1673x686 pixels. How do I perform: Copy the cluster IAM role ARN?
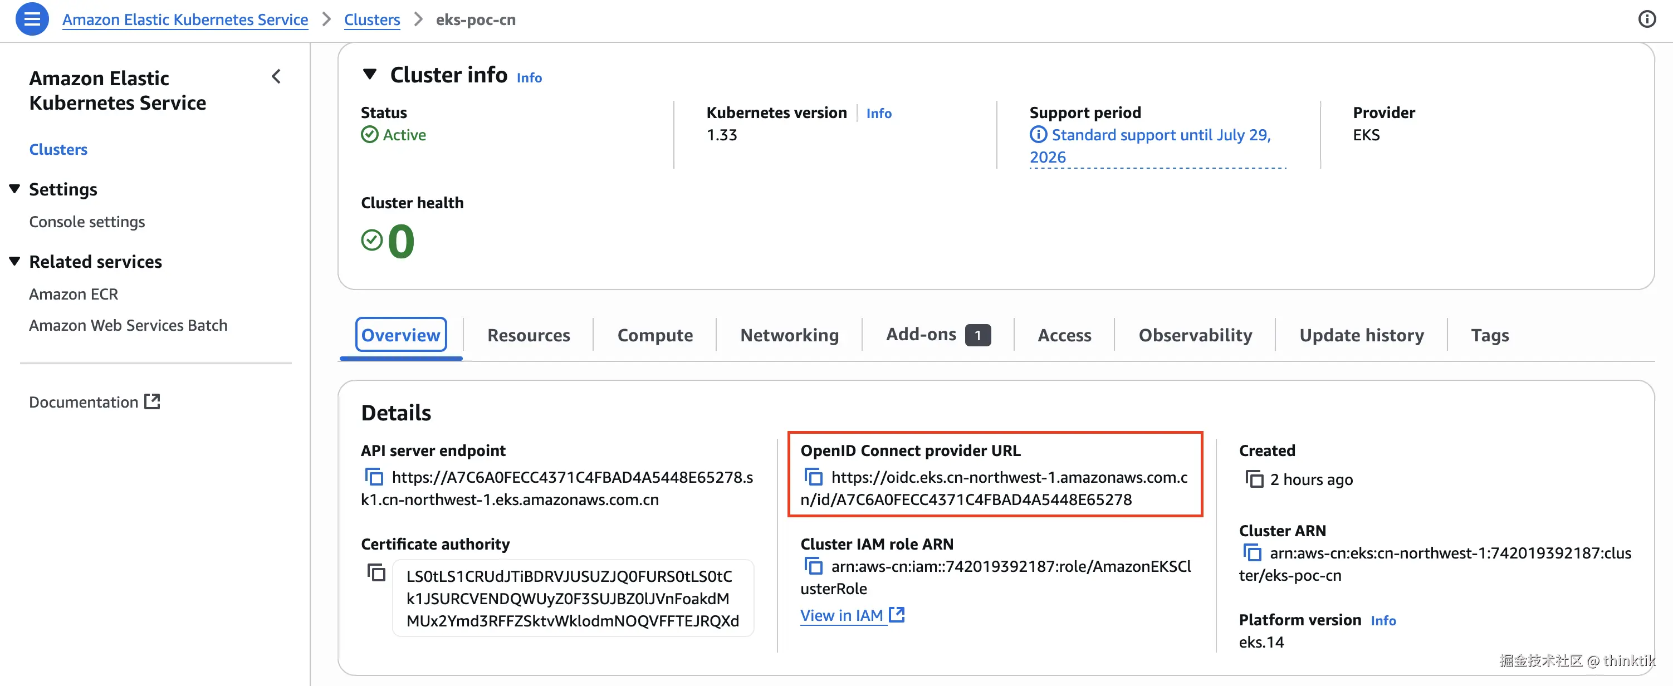pyautogui.click(x=813, y=566)
